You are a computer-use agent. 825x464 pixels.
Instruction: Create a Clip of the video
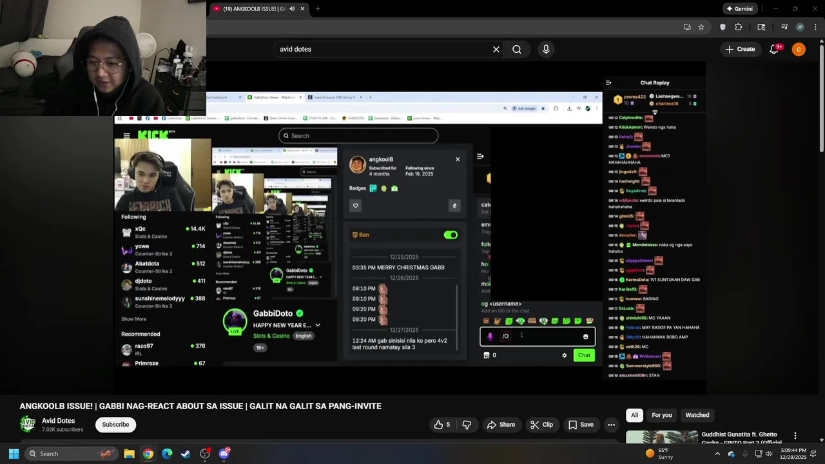pos(541,425)
